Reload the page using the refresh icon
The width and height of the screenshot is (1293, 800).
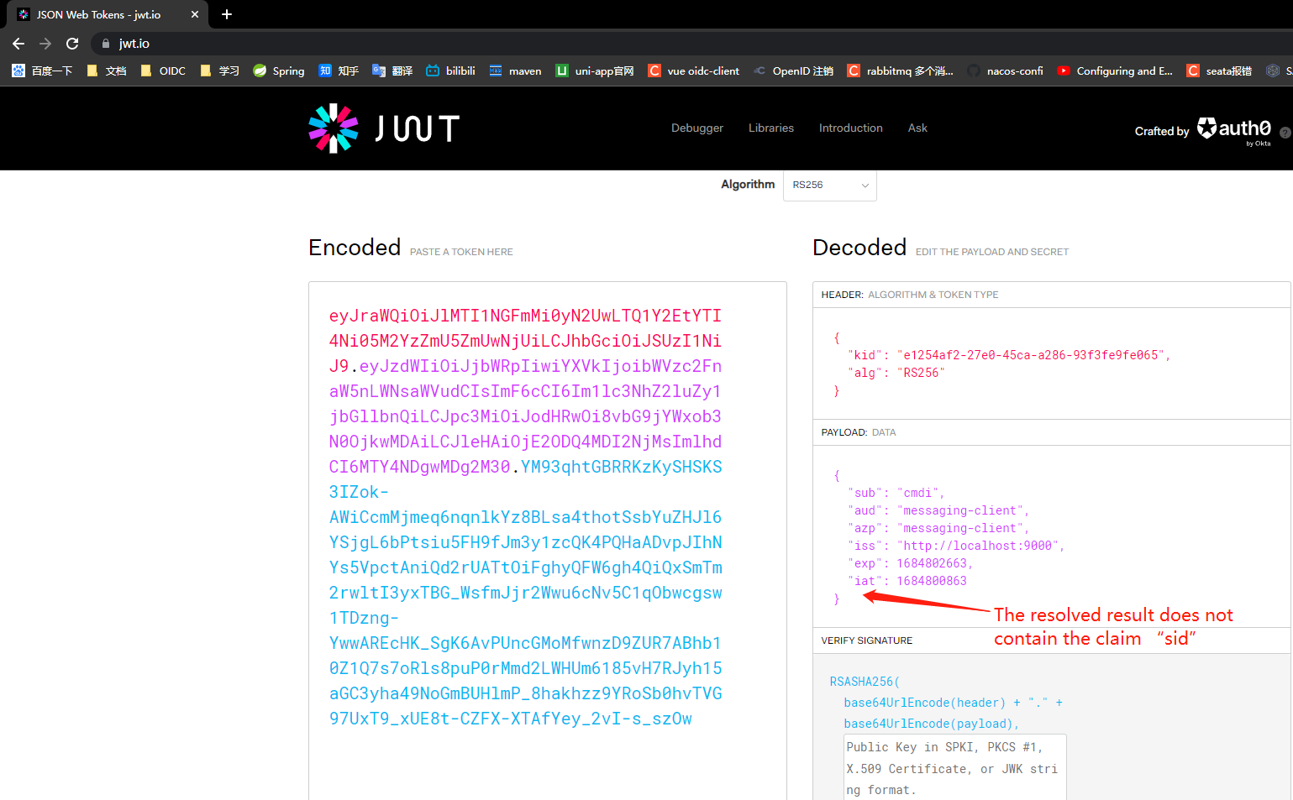72,43
